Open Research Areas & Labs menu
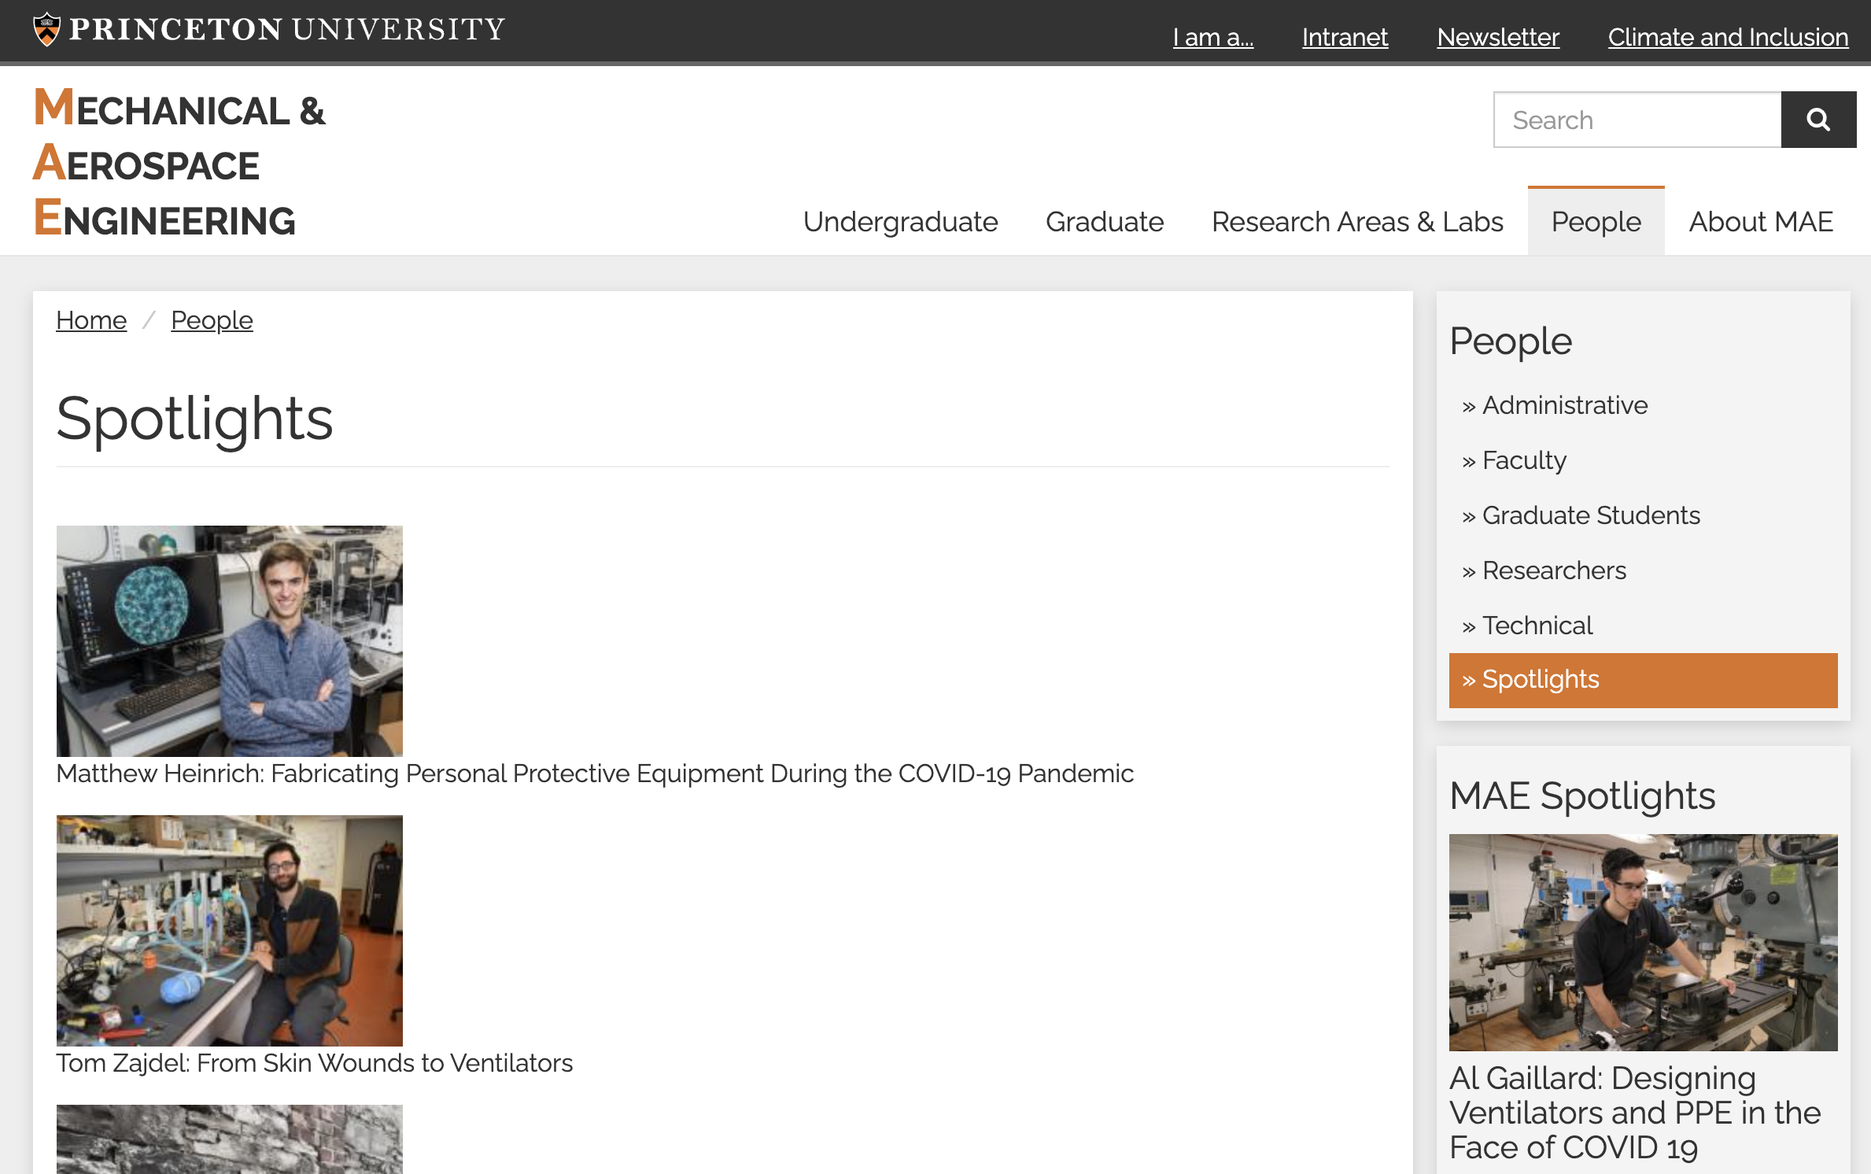This screenshot has height=1174, width=1871. point(1356,222)
